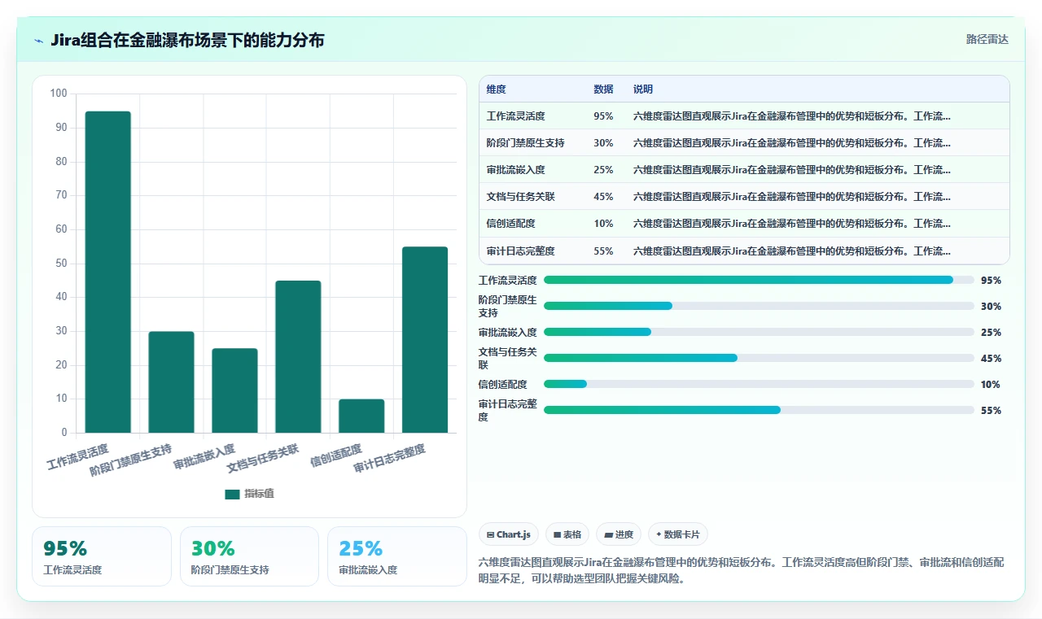1042x619 pixels.
Task: Click the 阶段门禁原生支持 x-axis label
Action: pyautogui.click(x=131, y=460)
